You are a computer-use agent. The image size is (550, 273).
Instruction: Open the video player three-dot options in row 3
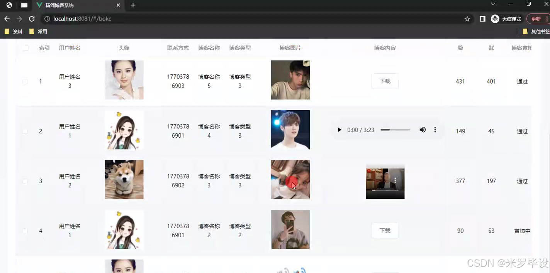[x=395, y=180]
